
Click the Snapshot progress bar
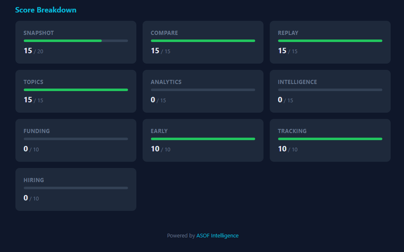point(76,41)
